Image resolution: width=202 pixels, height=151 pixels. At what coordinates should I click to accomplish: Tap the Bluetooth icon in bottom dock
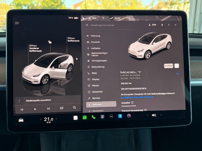click(120, 116)
